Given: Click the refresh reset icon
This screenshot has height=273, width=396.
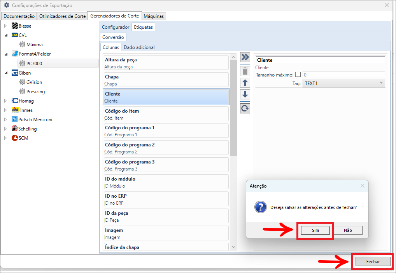Looking at the screenshot, I should [x=245, y=108].
